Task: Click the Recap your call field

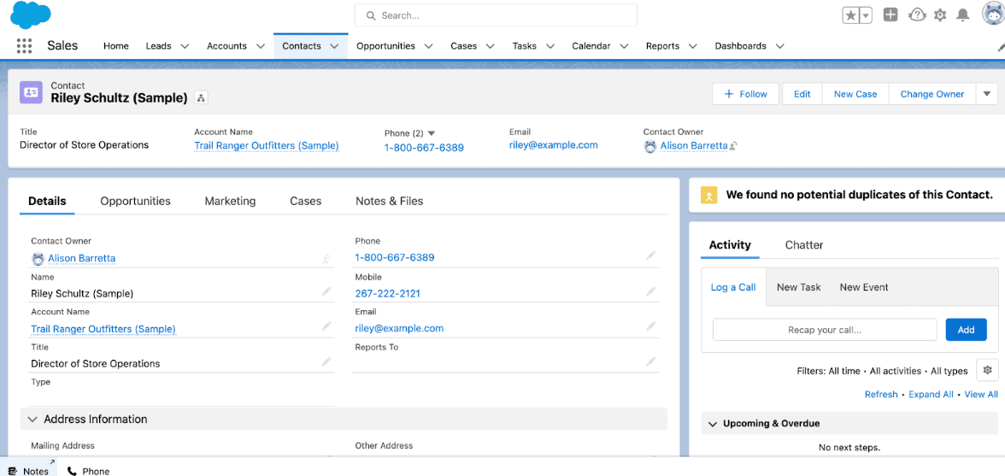Action: (824, 330)
